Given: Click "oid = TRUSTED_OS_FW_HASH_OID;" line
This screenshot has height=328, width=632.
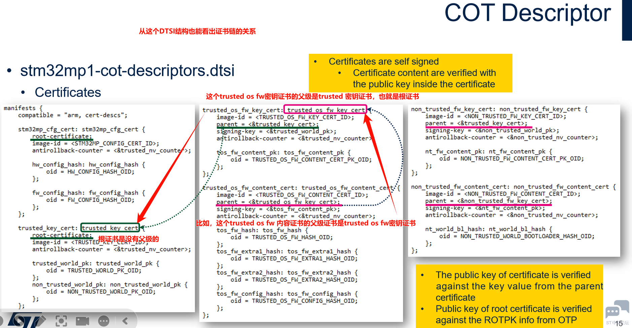Looking at the screenshot, I should 282,237.
